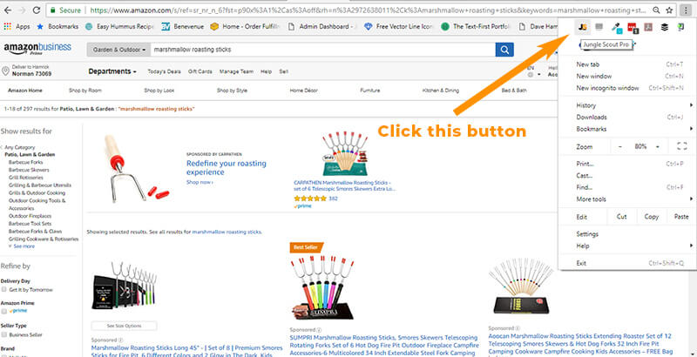Click the Shop now link in ad
Image resolution: width=697 pixels, height=357 pixels.
(200, 182)
